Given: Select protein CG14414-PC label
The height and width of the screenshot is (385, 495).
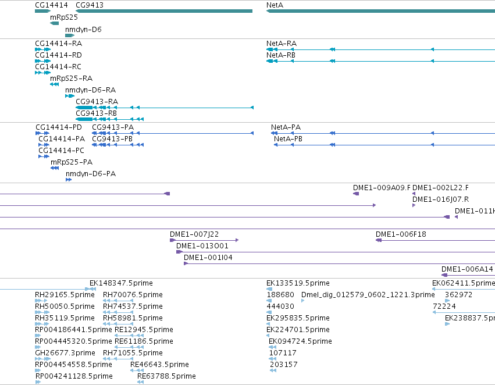Looking at the screenshot, I should [x=61, y=151].
